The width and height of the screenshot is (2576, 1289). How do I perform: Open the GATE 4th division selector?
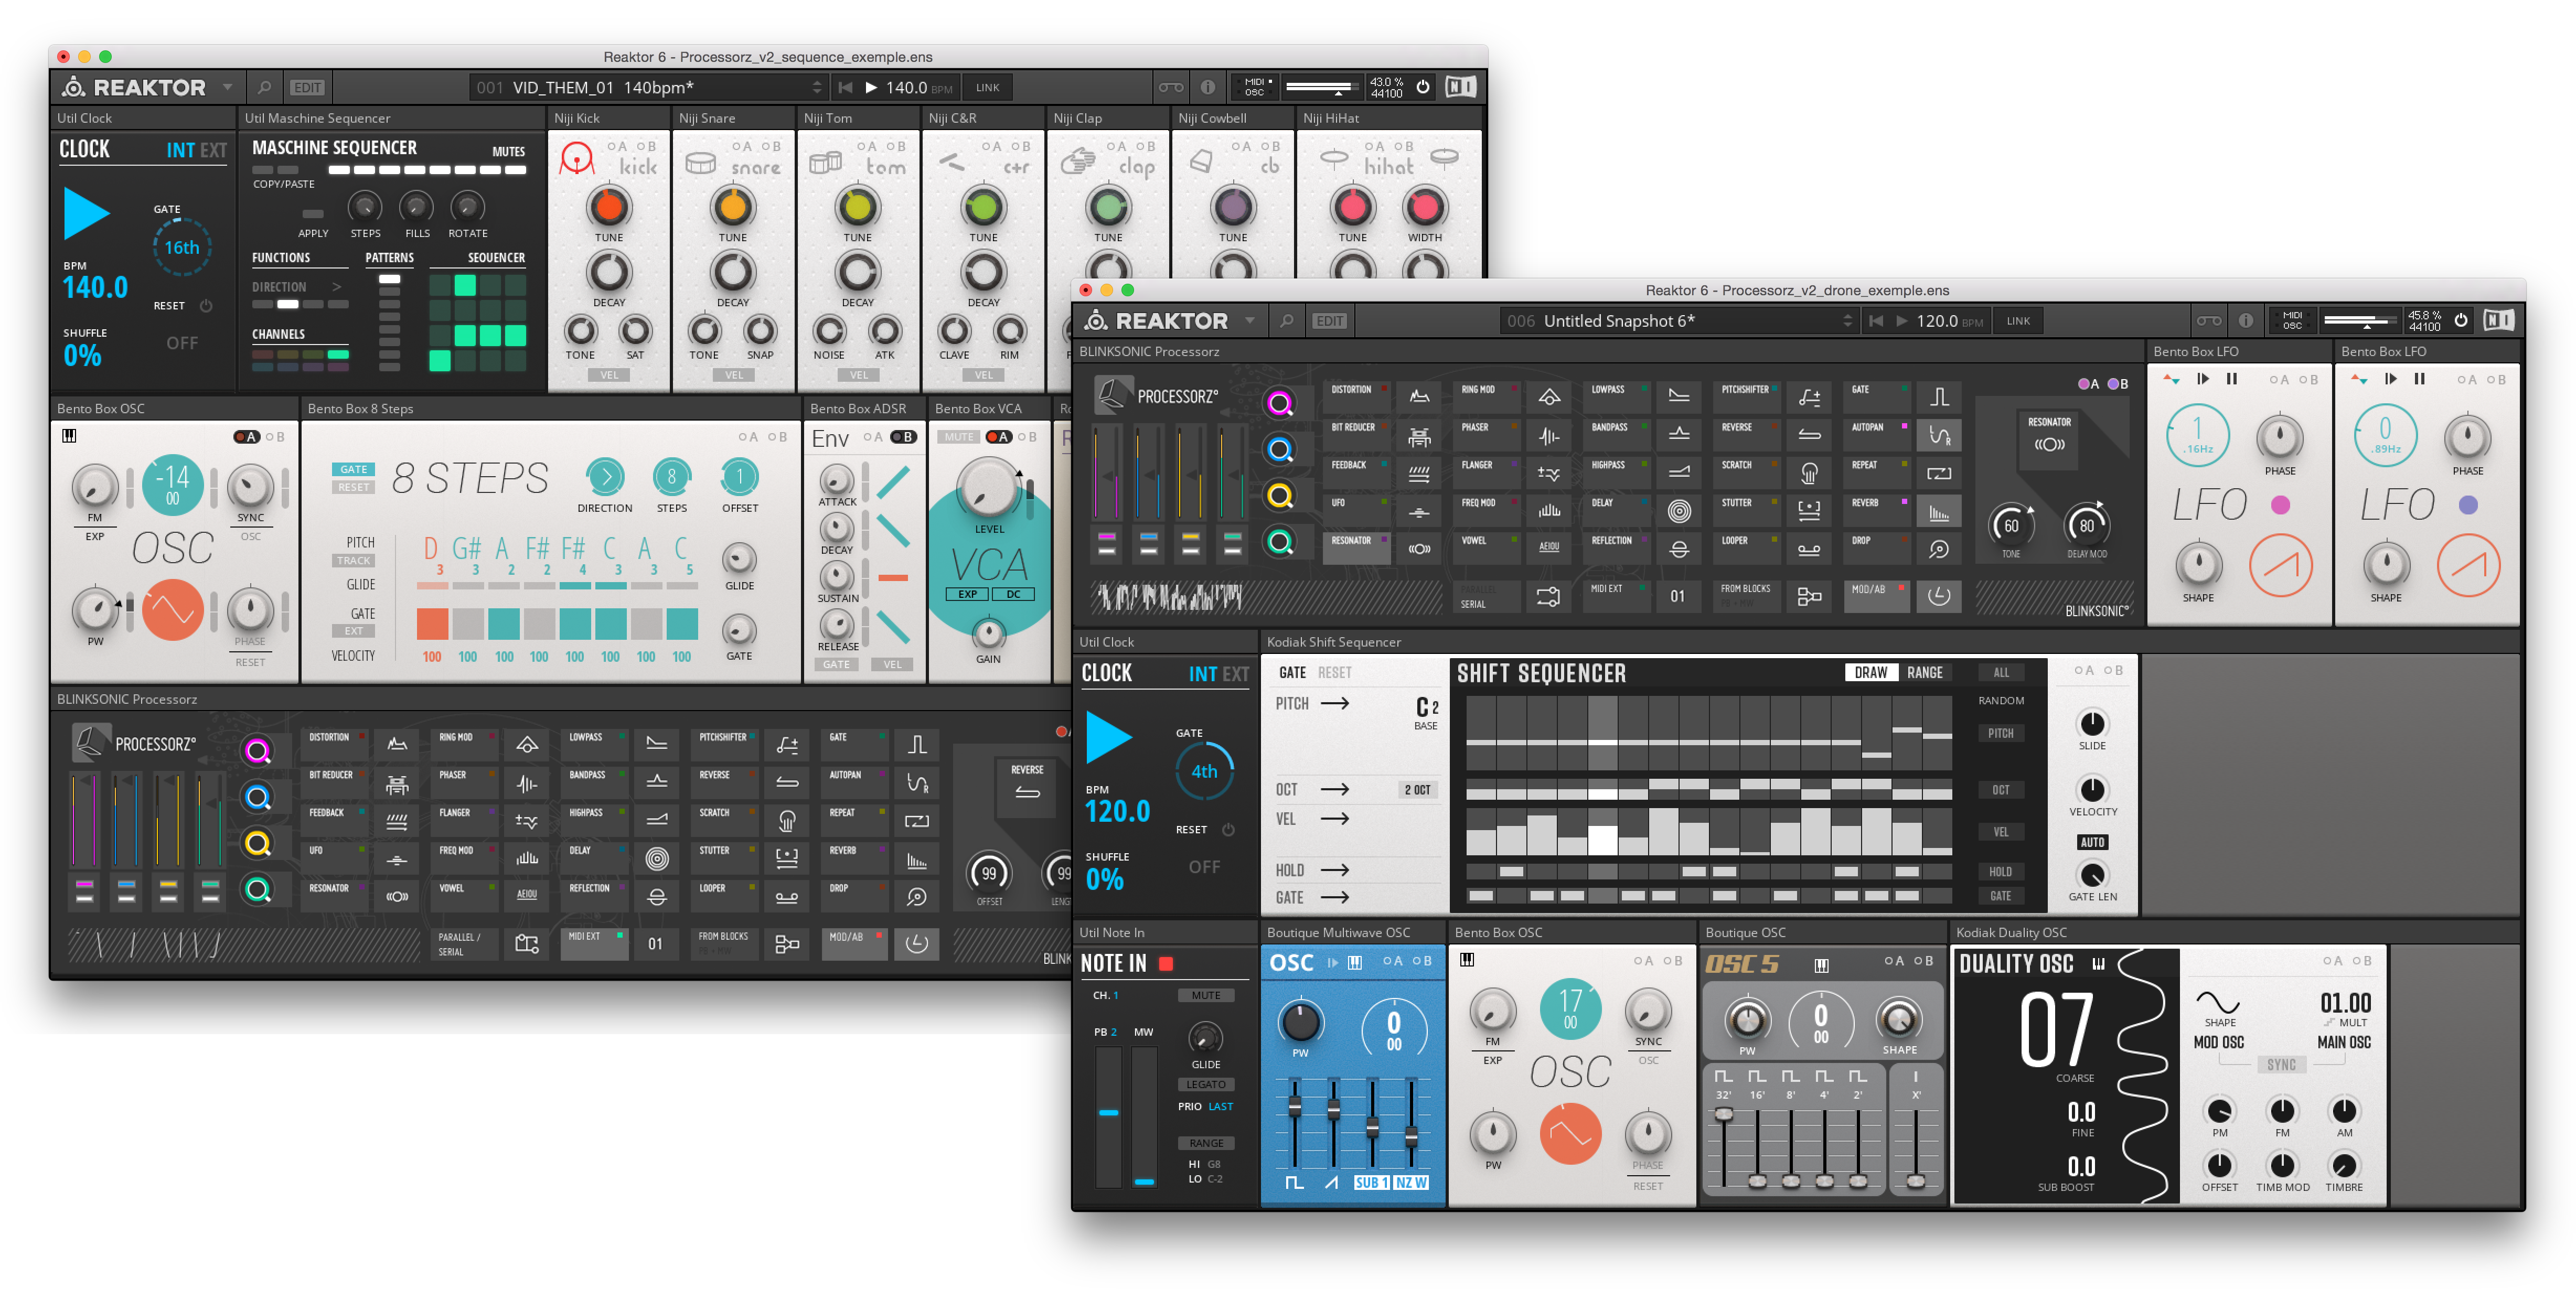pos(1204,771)
